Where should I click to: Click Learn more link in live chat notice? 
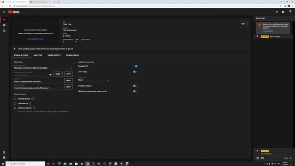[267, 31]
